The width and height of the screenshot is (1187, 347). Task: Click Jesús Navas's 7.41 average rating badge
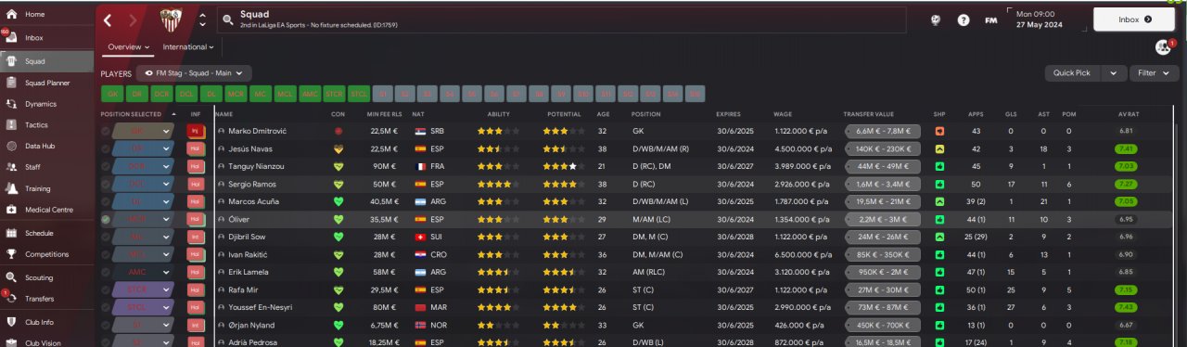pyautogui.click(x=1126, y=148)
